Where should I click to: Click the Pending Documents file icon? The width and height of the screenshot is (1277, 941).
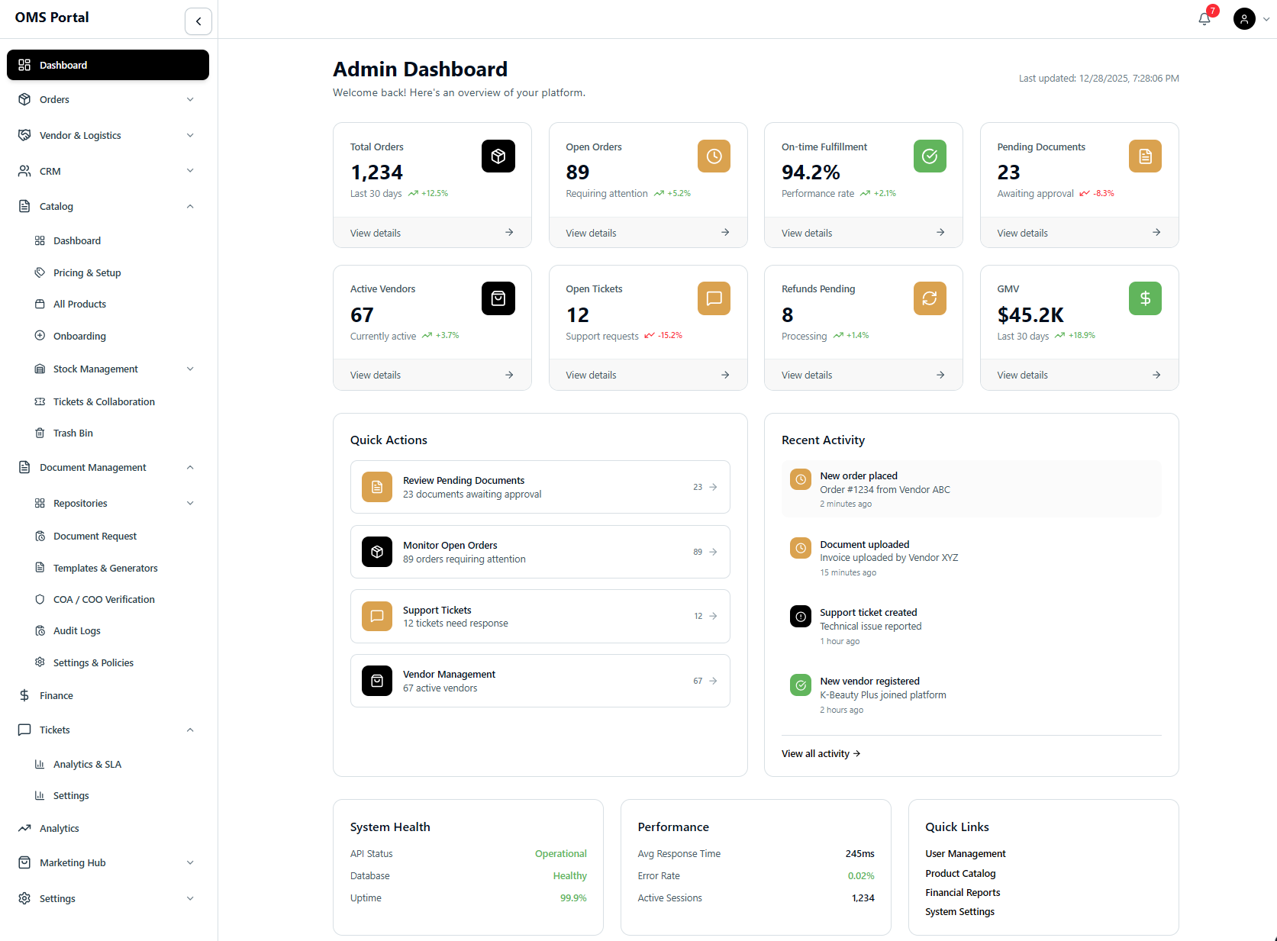click(x=1145, y=156)
